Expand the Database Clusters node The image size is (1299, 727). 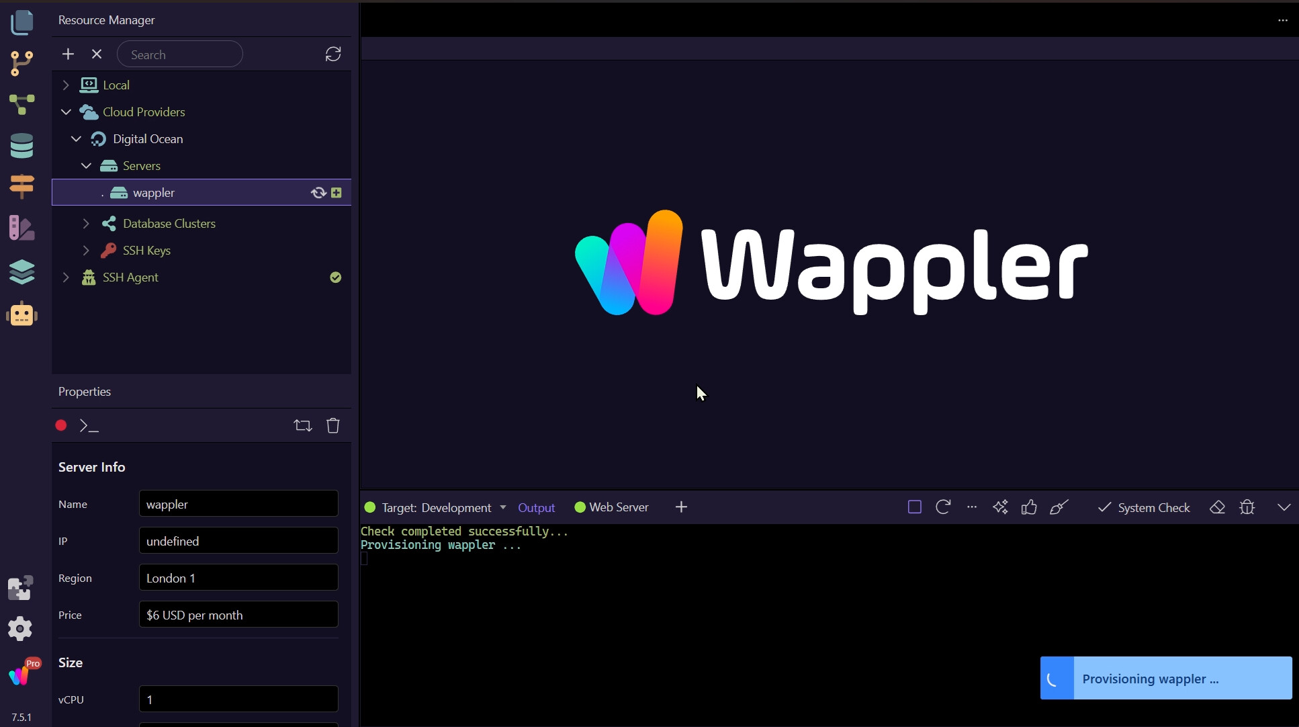point(86,224)
